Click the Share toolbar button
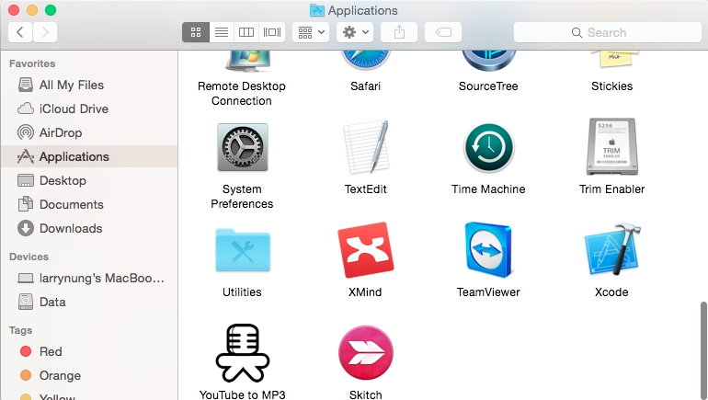 point(399,32)
